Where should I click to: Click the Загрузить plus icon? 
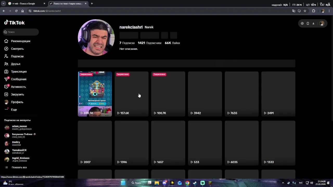point(6,94)
